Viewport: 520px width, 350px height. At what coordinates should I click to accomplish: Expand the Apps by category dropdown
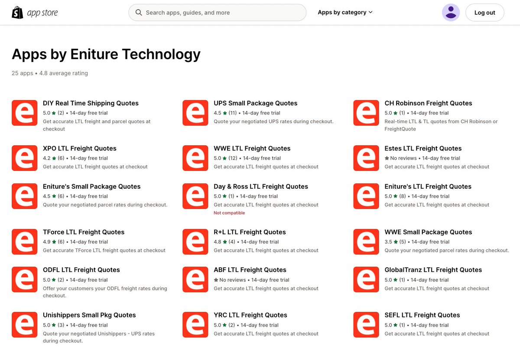click(345, 13)
